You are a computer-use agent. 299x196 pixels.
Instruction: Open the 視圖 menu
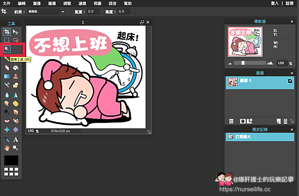tap(98, 3)
